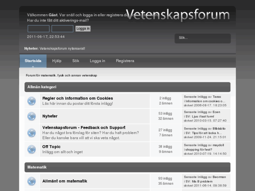Open user profile maydoll
Image resolution: width=255 pixels, height=191 pixels.
point(218,145)
